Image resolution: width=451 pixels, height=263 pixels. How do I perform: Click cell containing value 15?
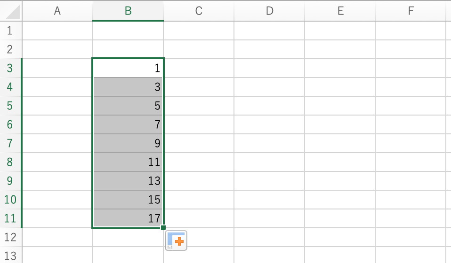point(128,200)
